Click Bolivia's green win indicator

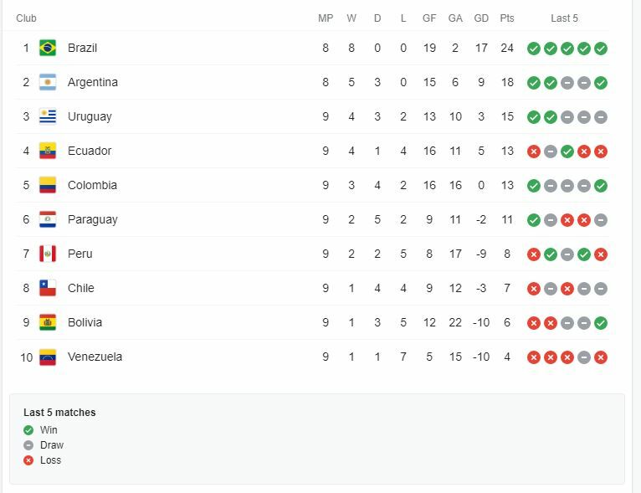601,323
